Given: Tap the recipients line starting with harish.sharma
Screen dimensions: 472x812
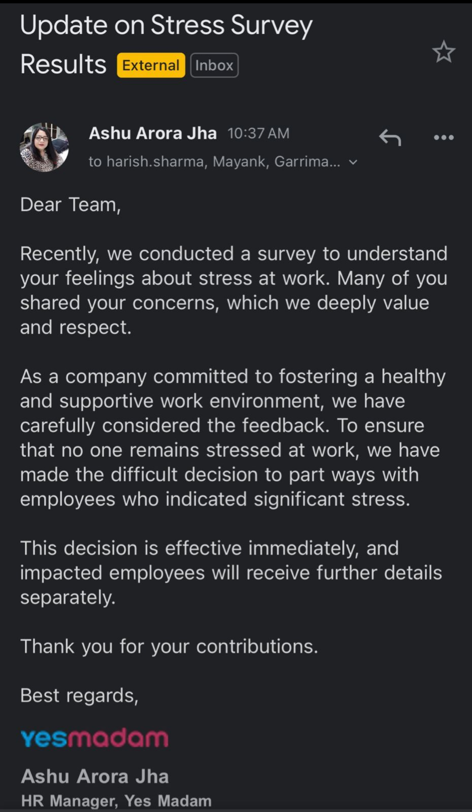Looking at the screenshot, I should pyautogui.click(x=214, y=162).
